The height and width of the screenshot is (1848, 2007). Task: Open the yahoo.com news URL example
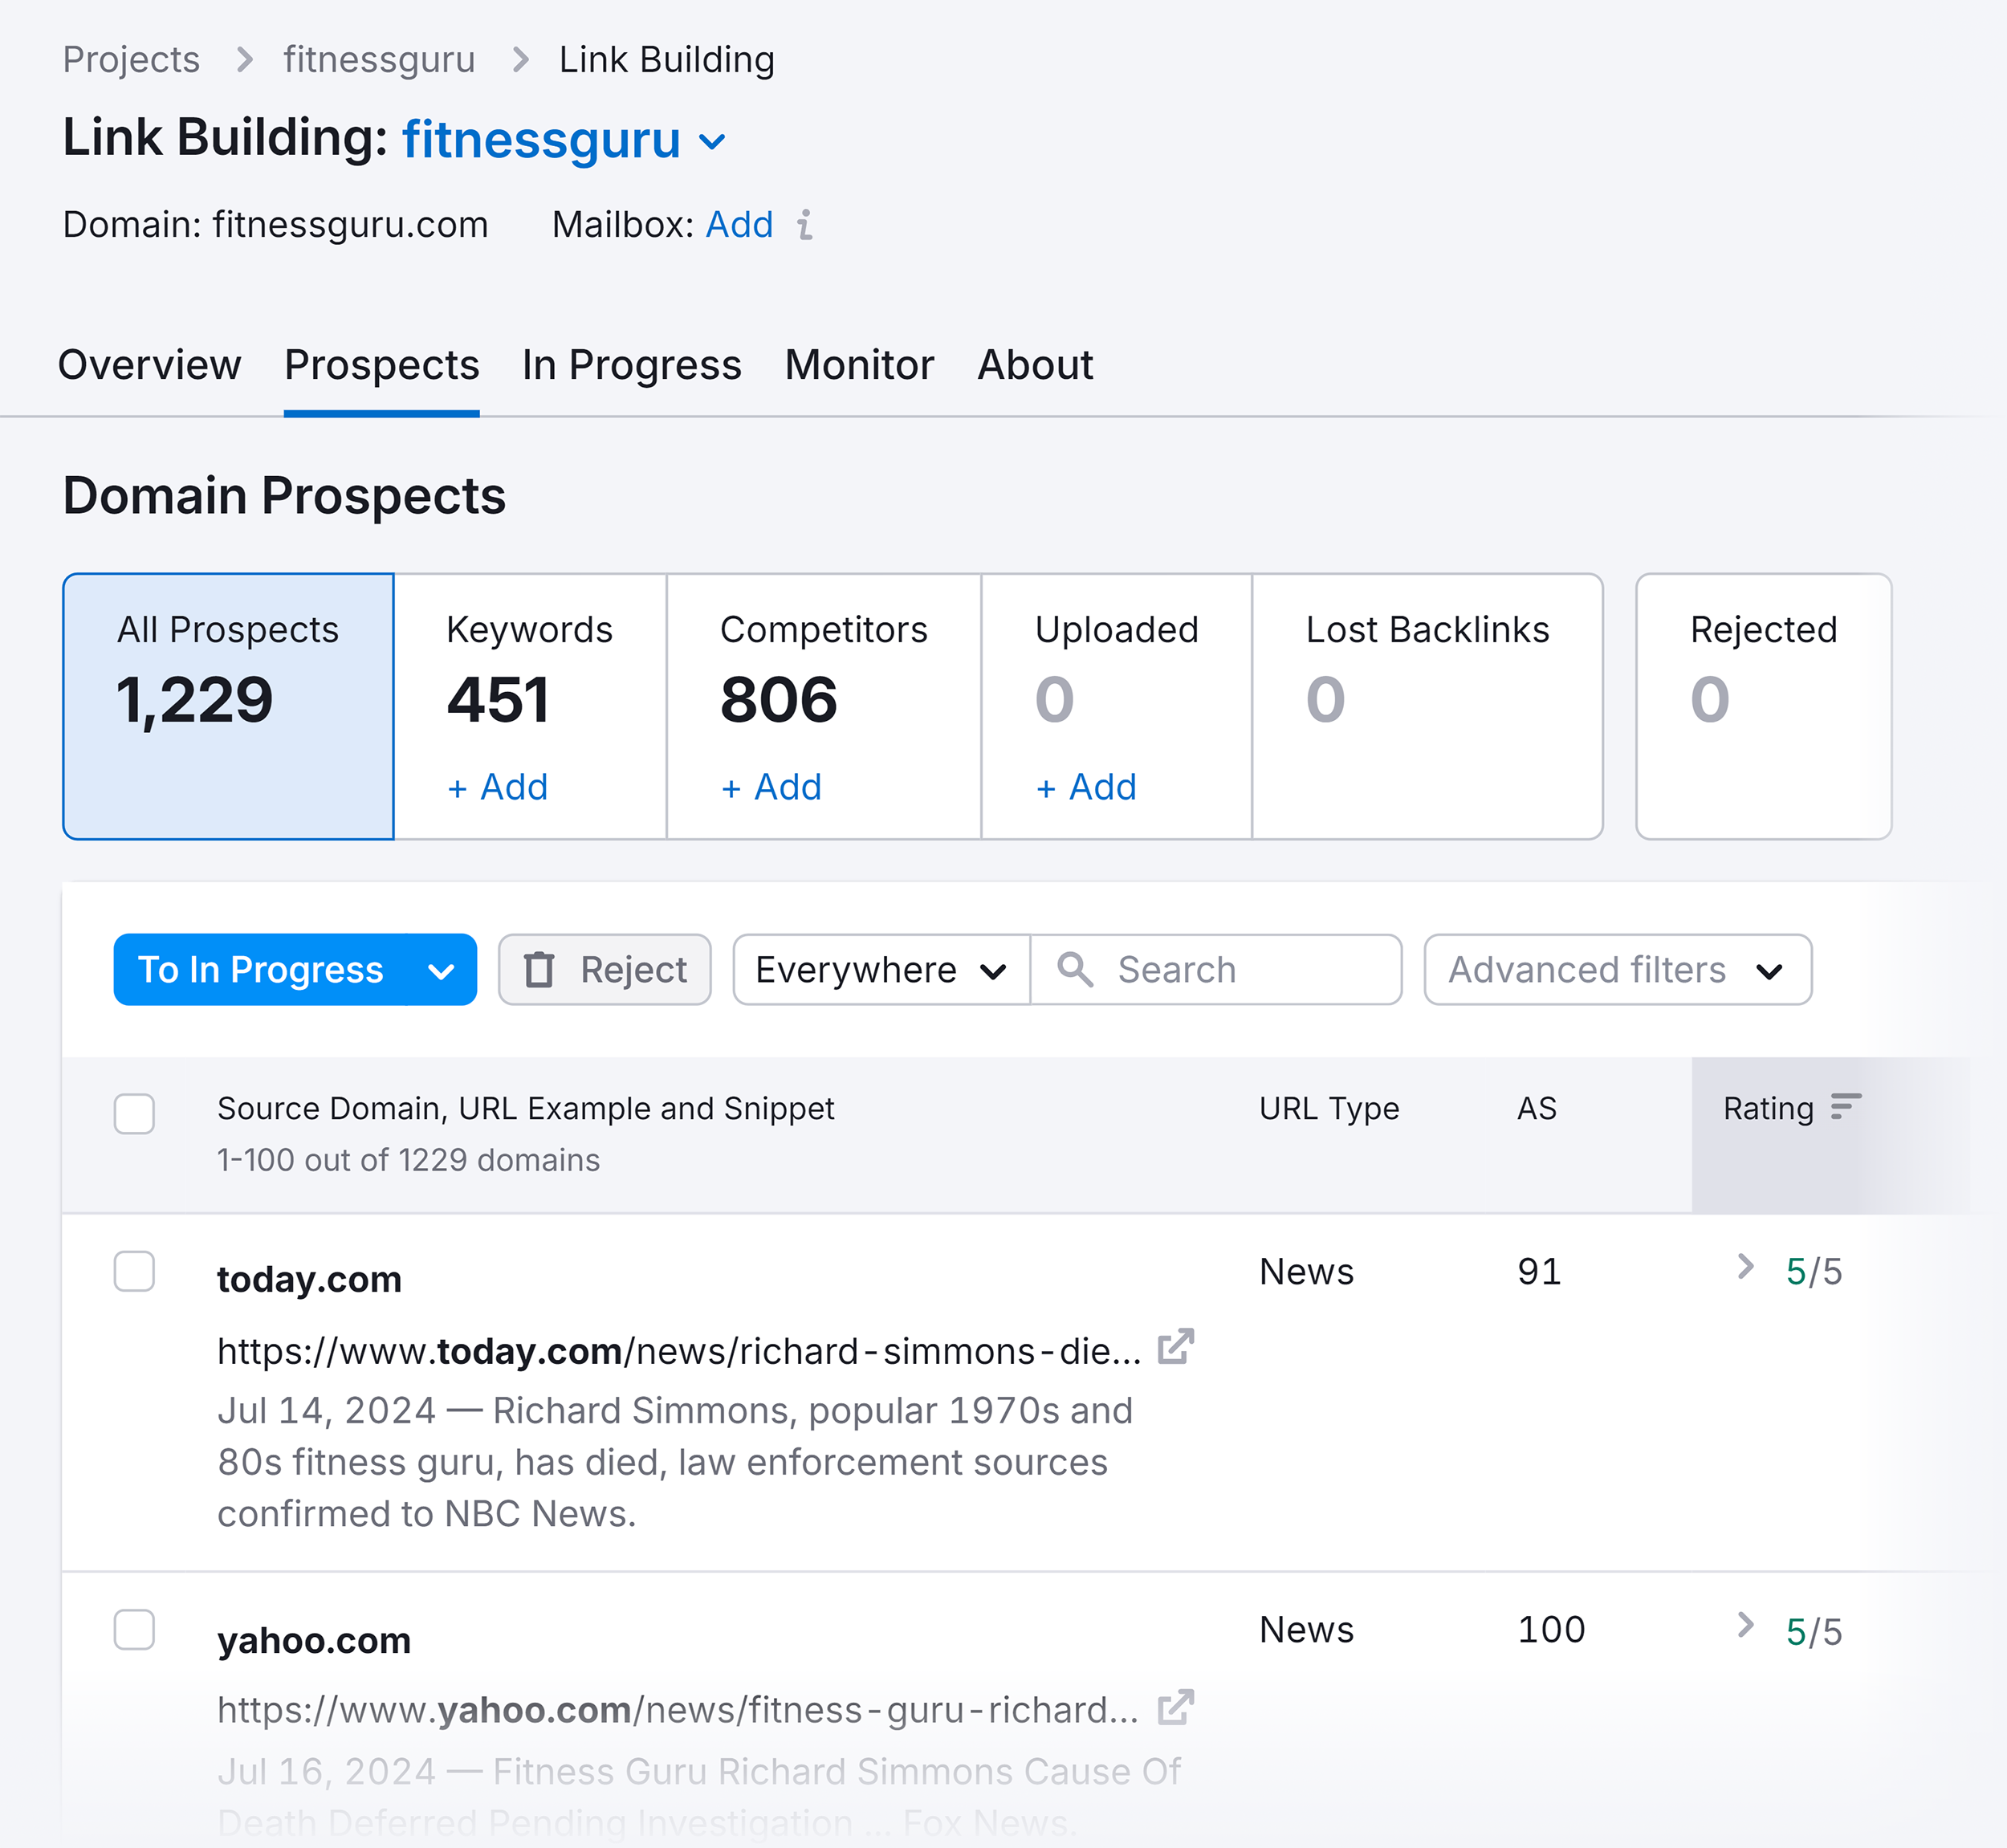(678, 1710)
